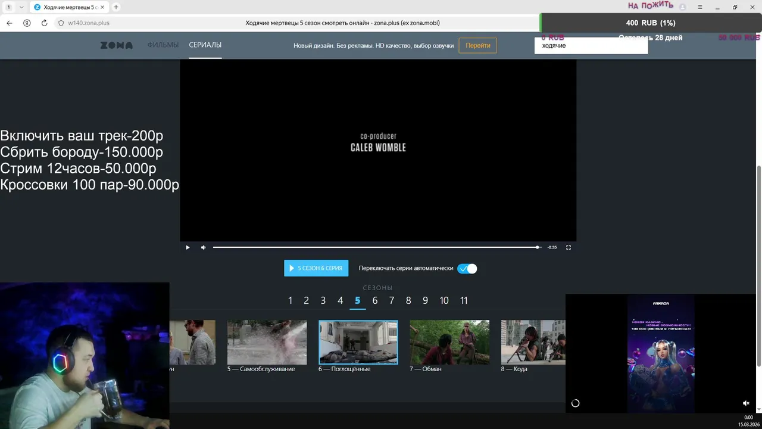Open the СЕРИАЛЫ section

pos(205,45)
